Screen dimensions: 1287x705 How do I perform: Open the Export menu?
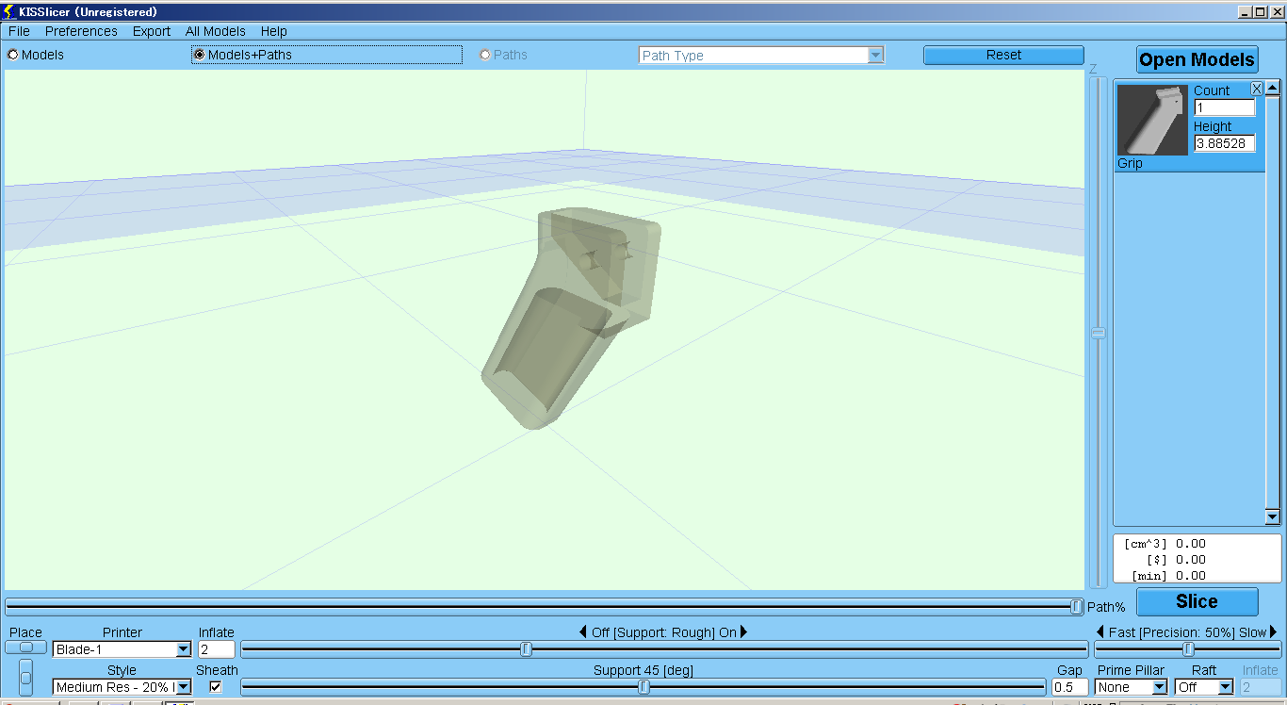point(151,31)
